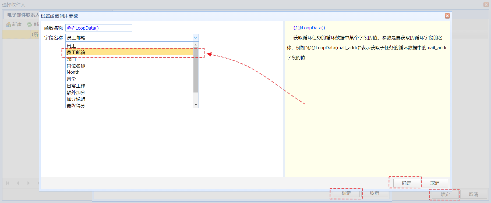Click the previous page arrow in the pager
This screenshot has width=491, height=203.
point(18,183)
